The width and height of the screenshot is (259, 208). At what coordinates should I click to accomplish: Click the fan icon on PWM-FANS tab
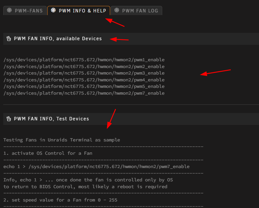(9, 10)
